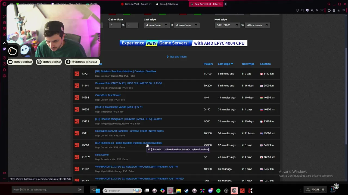348x195 pixels.
Task: Open the CrazyRust Test Server link
Action: (108, 95)
